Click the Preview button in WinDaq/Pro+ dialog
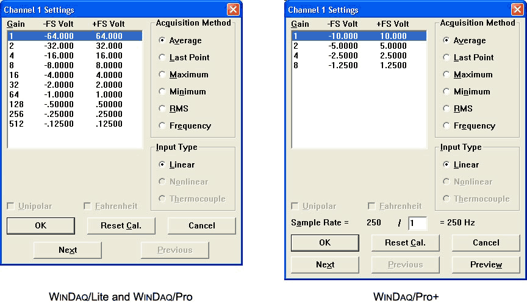The height and width of the screenshot is (307, 527). click(486, 265)
